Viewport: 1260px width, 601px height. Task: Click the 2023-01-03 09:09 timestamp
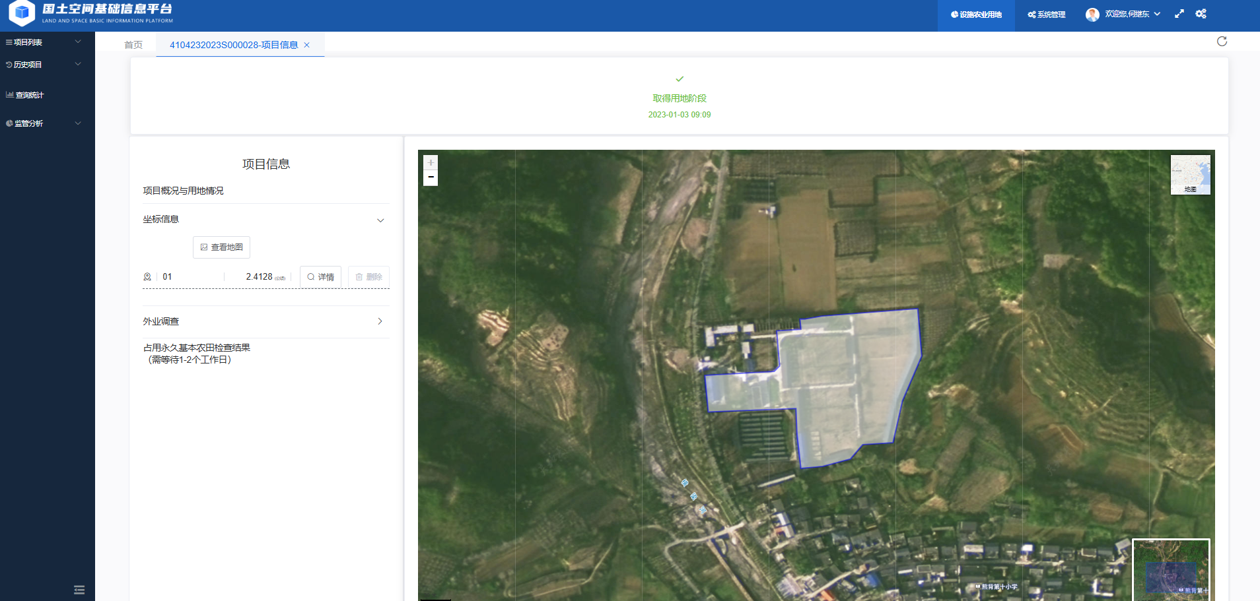tap(680, 115)
